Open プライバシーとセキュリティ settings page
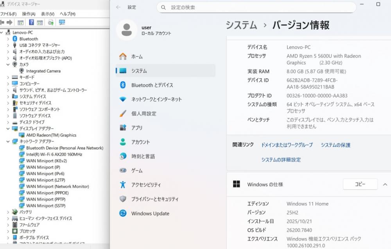 165,199
